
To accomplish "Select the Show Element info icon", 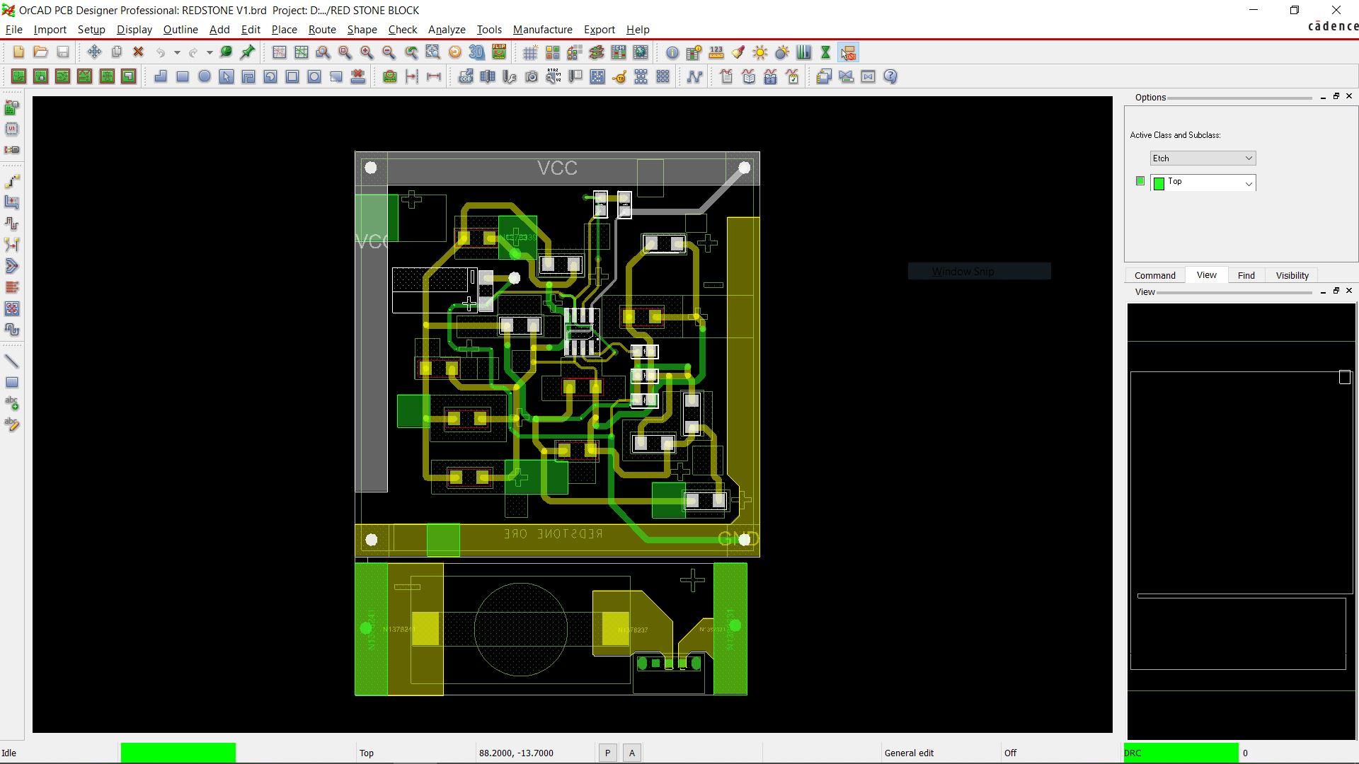I will pos(672,52).
